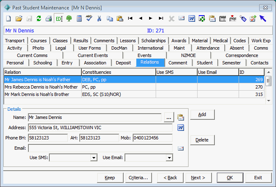The image size is (276, 187).
Task: Click the < Back button
Action: click(170, 178)
